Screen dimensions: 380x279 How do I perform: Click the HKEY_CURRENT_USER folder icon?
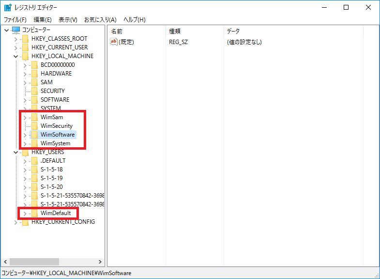coord(26,47)
